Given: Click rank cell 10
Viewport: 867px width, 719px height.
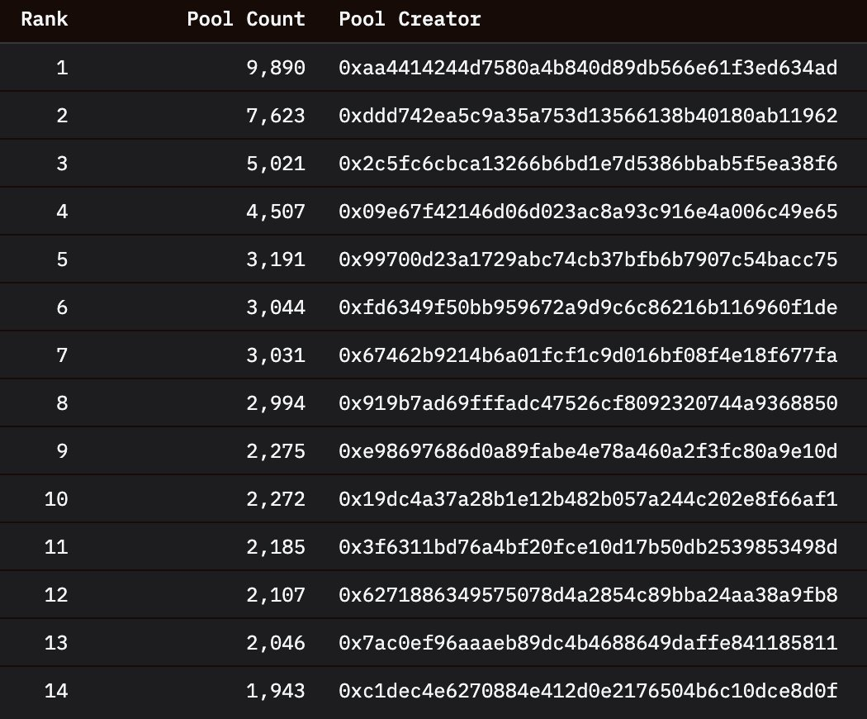Looking at the screenshot, I should click(x=56, y=499).
